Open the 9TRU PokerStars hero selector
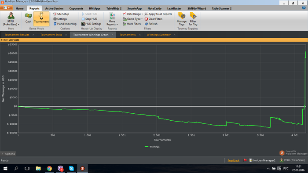 11,19
